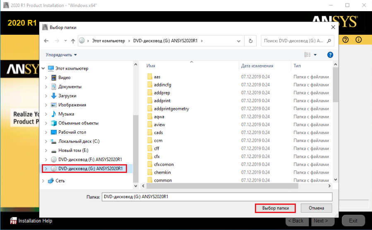This screenshot has width=372, height=230.
Task: Select the cff folder
Action: pos(156,149)
